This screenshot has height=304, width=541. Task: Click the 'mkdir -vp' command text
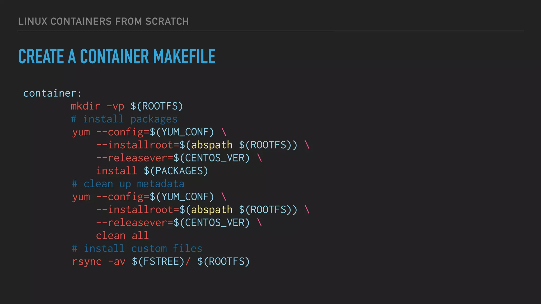[x=97, y=106]
